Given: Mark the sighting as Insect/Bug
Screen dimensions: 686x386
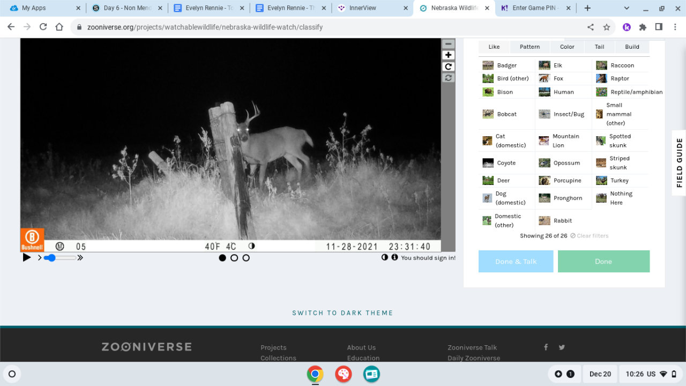Looking at the screenshot, I should coord(564,114).
